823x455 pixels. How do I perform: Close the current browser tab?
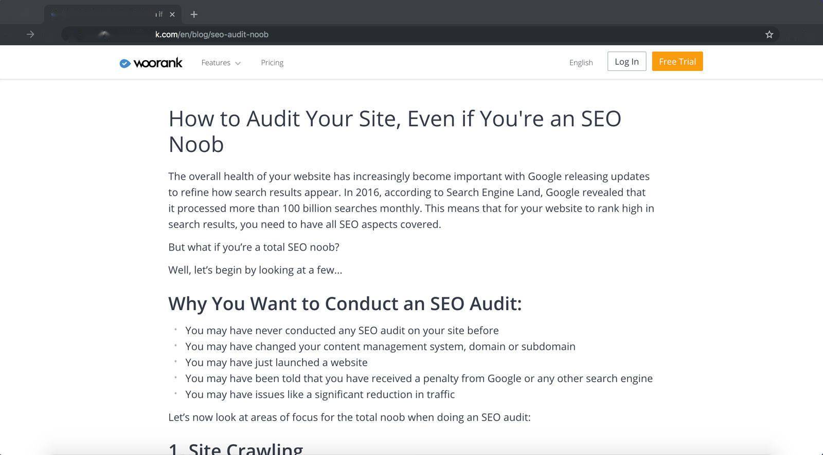pos(172,14)
